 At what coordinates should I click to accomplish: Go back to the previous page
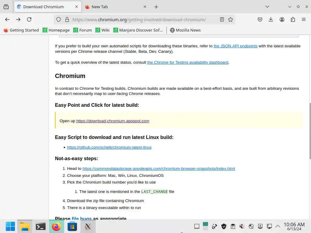pyautogui.click(x=7, y=19)
